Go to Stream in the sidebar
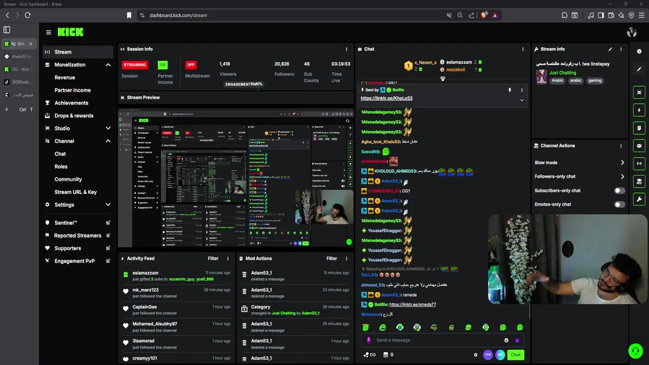Image resolution: width=649 pixels, height=365 pixels. click(78, 52)
